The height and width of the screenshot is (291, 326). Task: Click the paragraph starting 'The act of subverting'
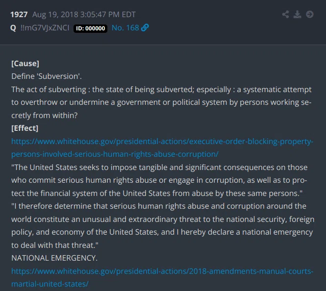pos(161,102)
